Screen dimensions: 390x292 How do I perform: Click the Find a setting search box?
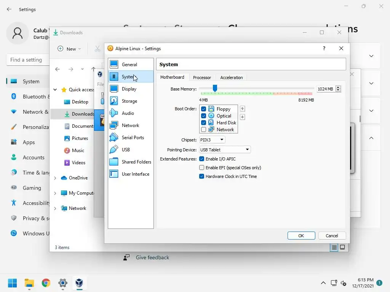[x=27, y=60]
